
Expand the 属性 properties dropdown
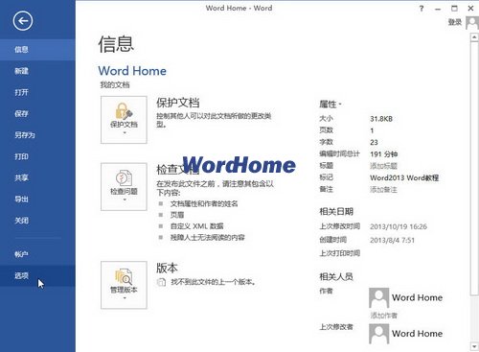pyautogui.click(x=331, y=105)
